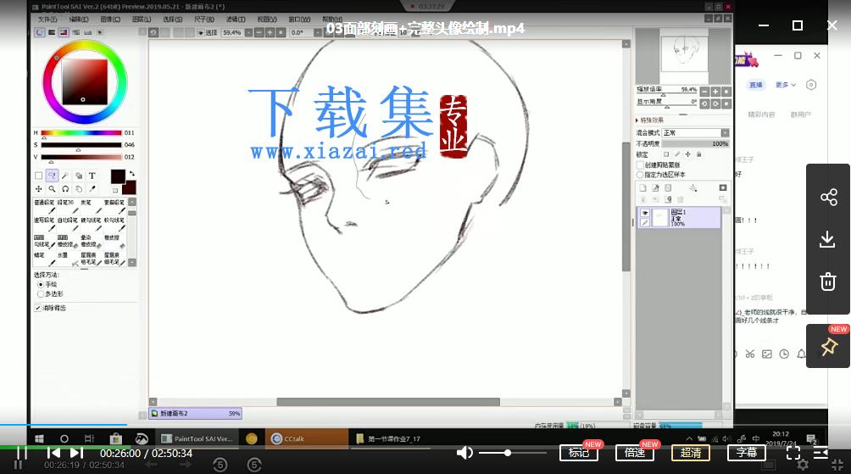Toggle the 超清 quality button
Viewport: 851px width, 474px height.
690,452
